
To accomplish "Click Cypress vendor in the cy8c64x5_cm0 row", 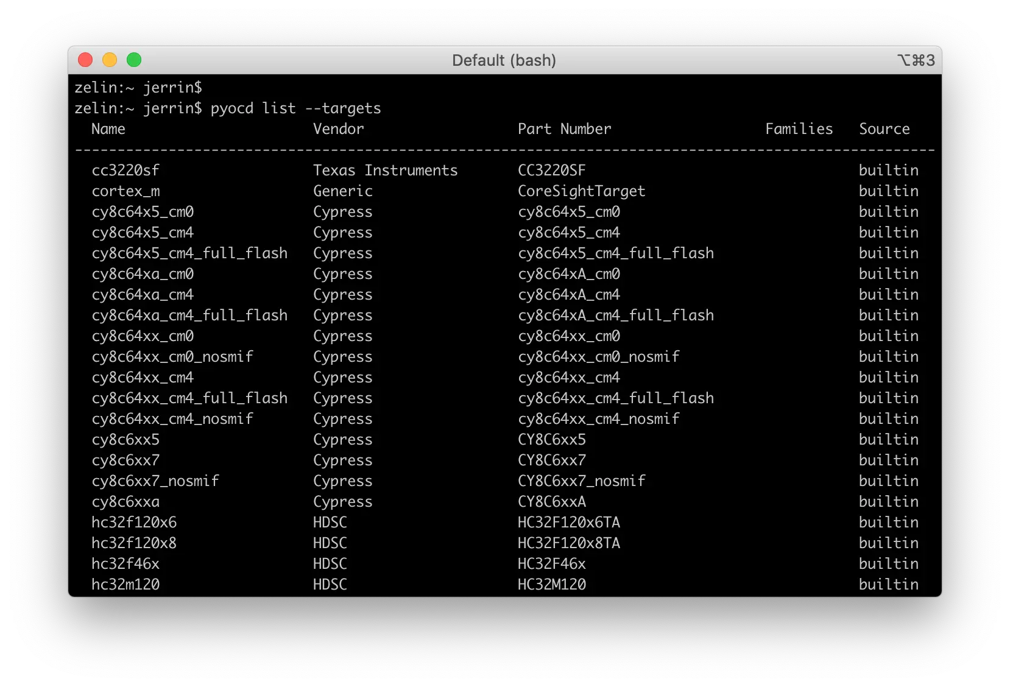I will point(343,212).
